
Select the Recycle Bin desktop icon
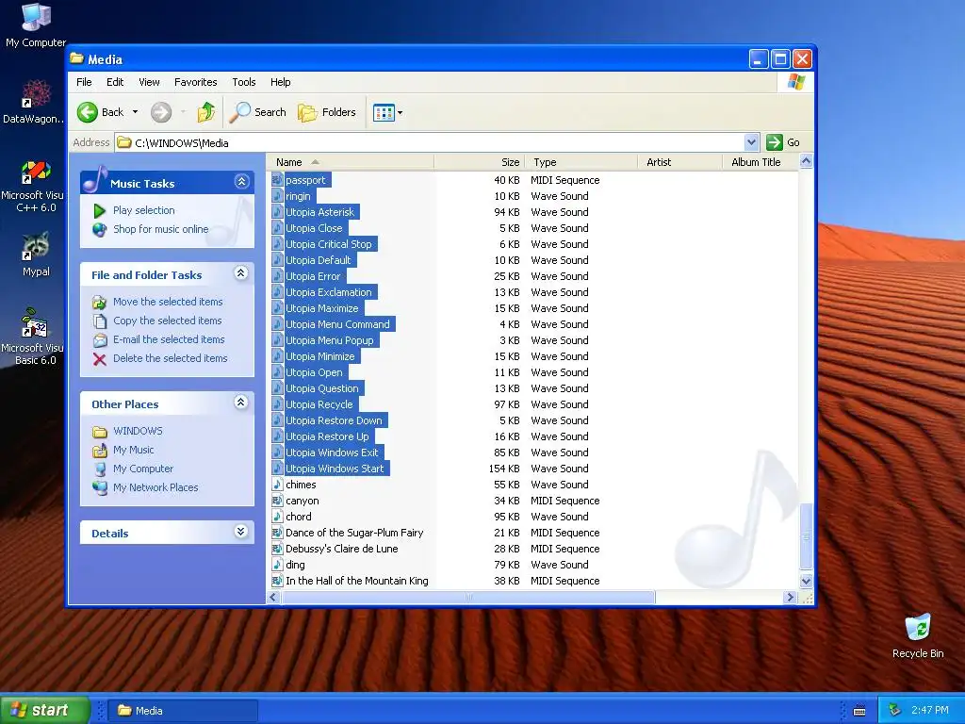(918, 628)
